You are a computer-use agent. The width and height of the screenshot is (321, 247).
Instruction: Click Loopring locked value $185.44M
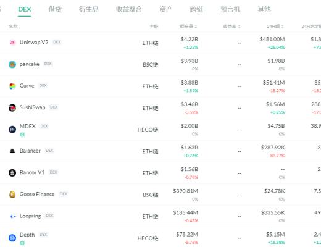pyautogui.click(x=185, y=212)
